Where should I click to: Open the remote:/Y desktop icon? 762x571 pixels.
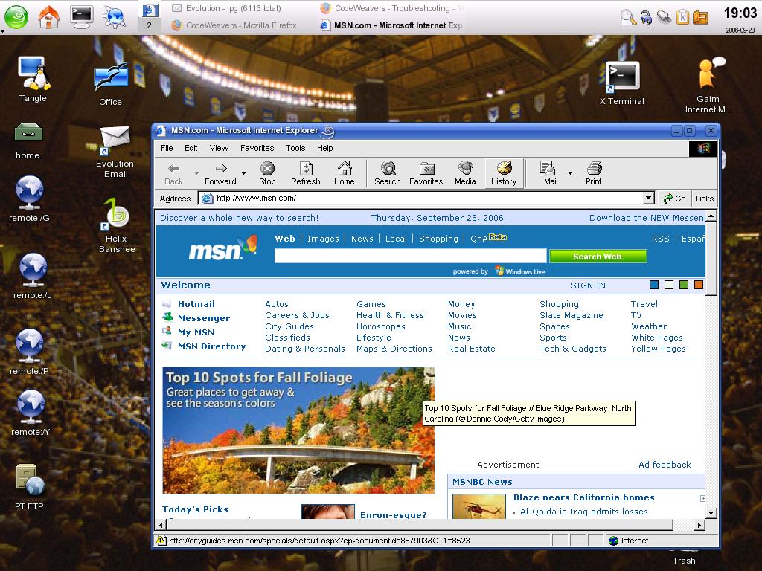[31, 413]
